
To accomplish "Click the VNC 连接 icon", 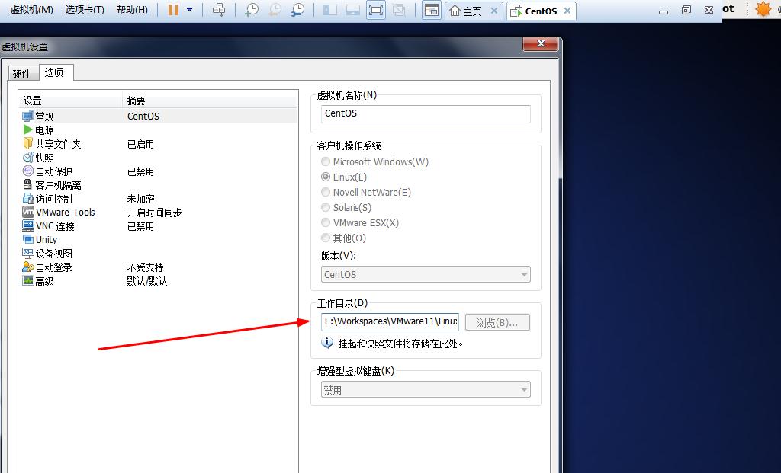I will tap(28, 226).
